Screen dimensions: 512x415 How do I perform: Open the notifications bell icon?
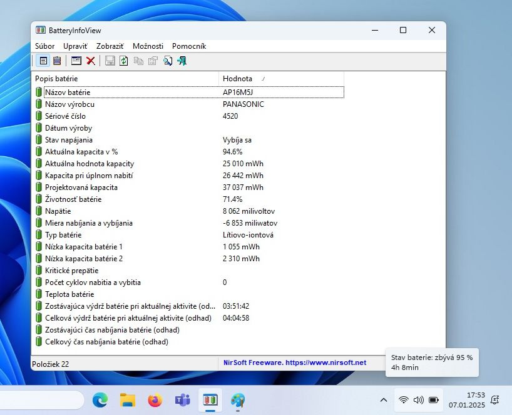coord(495,400)
